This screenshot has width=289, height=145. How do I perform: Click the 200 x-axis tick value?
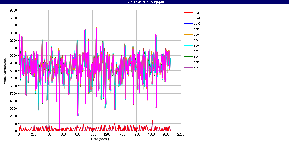[34, 134]
